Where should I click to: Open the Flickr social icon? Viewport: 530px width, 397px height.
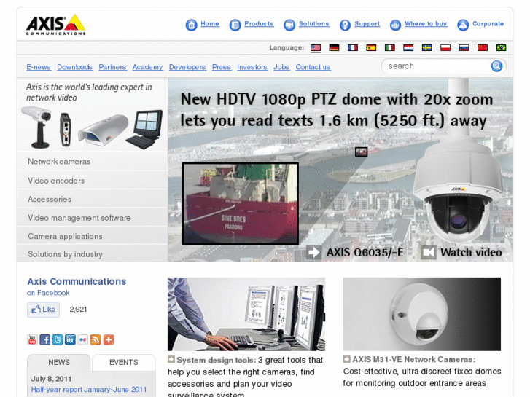pyautogui.click(x=83, y=339)
